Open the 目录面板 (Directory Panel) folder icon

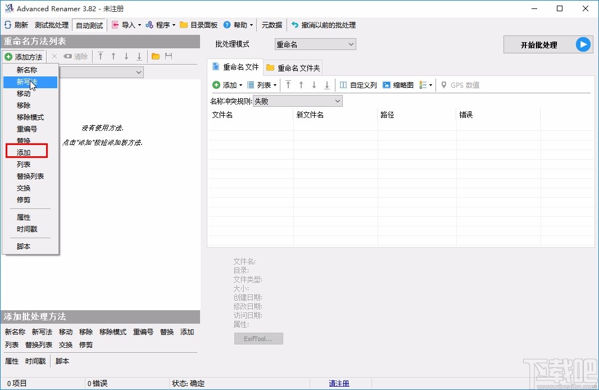click(x=184, y=25)
